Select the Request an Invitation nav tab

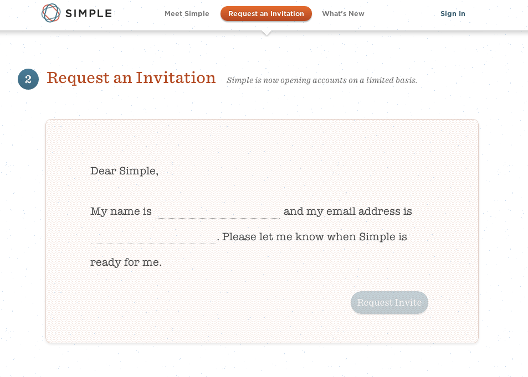tap(266, 14)
